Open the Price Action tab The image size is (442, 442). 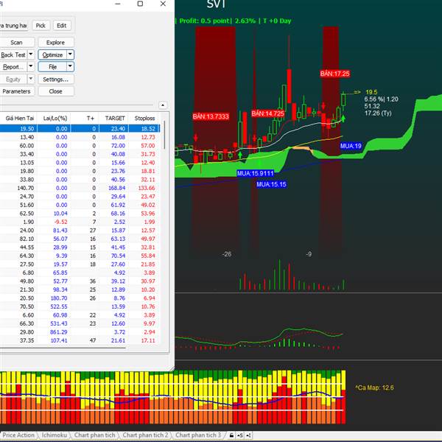click(18, 435)
